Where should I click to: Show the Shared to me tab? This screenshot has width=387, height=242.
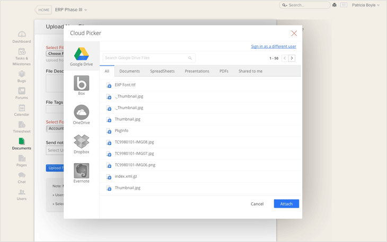pos(250,71)
